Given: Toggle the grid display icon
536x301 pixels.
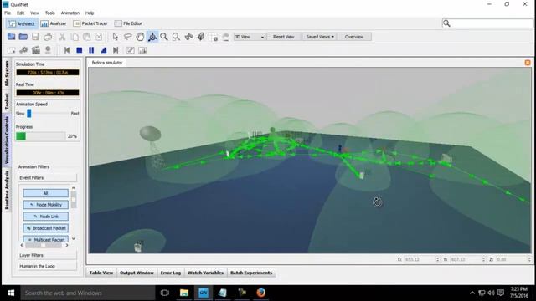Looking at the screenshot, I should point(214,37).
